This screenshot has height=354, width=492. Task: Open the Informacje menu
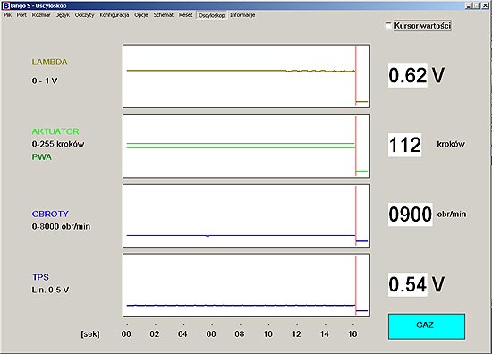(x=242, y=15)
